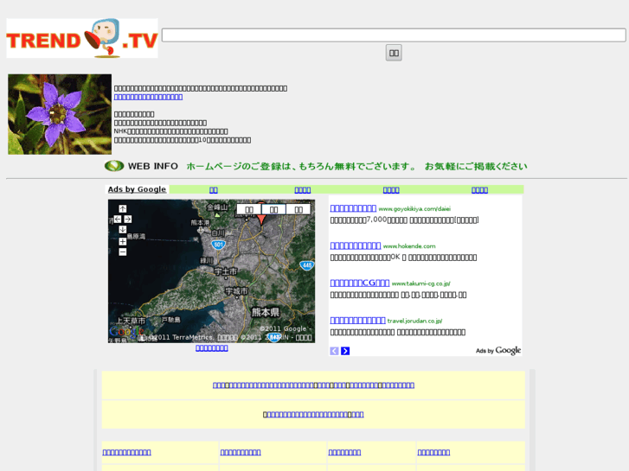
Task: Open the ad title containing CG
Action: [x=360, y=283]
